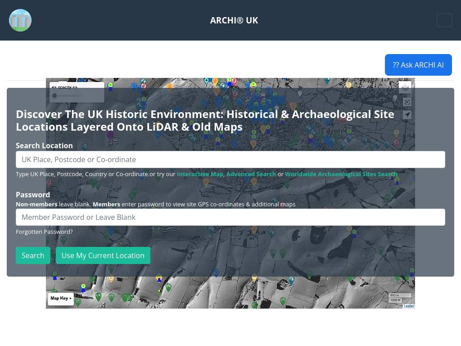The width and height of the screenshot is (461, 346).
Task: Click the green marker at bottom center-right of map
Action: pos(283,301)
